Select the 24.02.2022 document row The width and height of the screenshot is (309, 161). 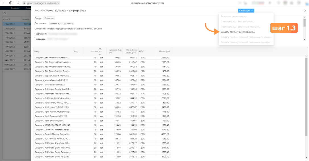click(x=16, y=29)
